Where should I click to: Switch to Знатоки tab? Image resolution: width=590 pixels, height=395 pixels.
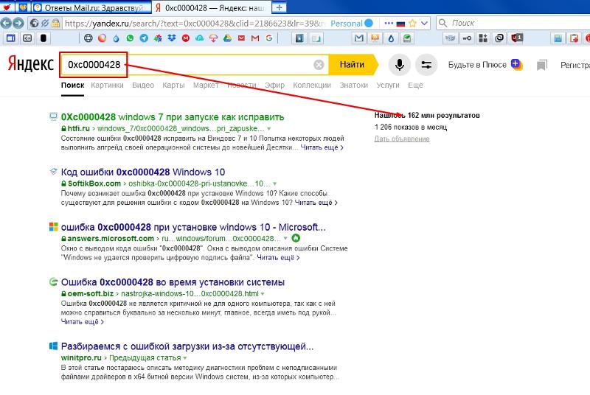[x=354, y=85]
